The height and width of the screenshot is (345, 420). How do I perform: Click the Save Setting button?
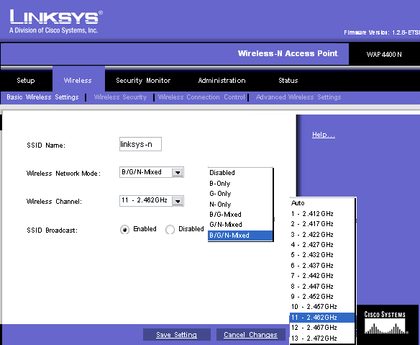click(176, 334)
